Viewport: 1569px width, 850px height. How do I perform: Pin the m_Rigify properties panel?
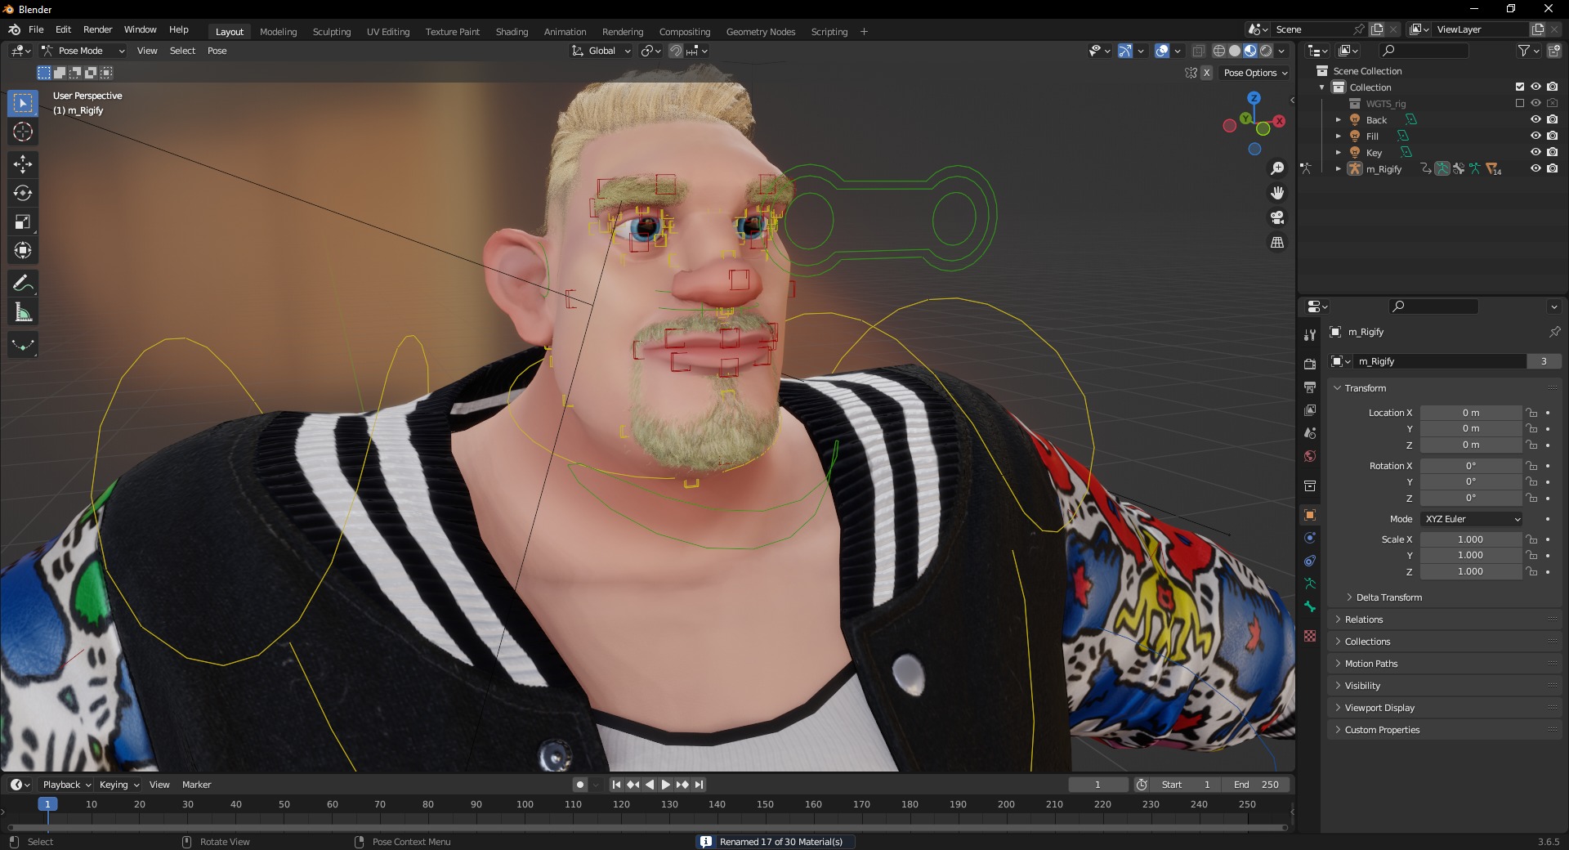coord(1554,332)
